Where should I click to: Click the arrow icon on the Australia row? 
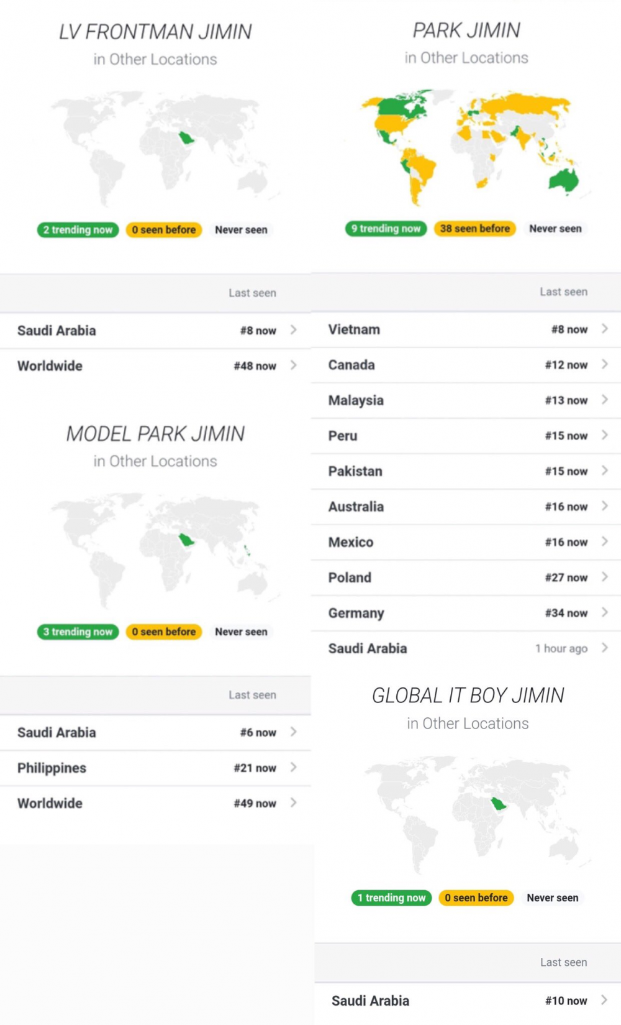[x=604, y=506]
